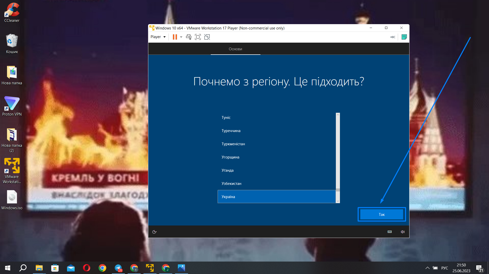Select the Нова папка (2) desktop folder
The width and height of the screenshot is (489, 274).
12,140
